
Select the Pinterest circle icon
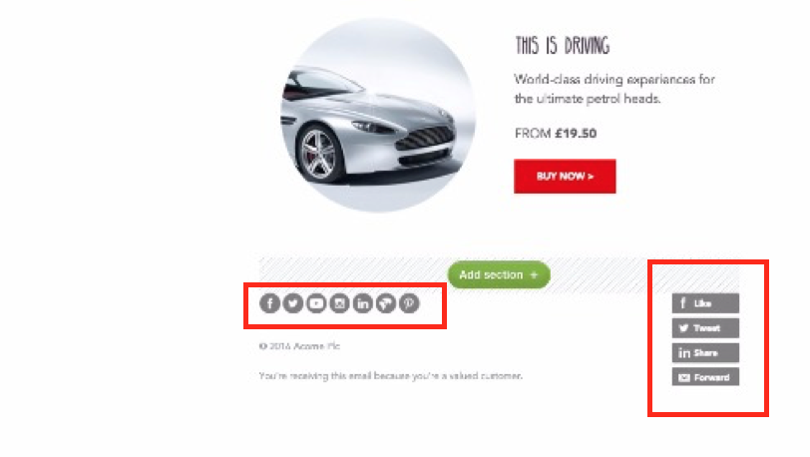(x=409, y=303)
